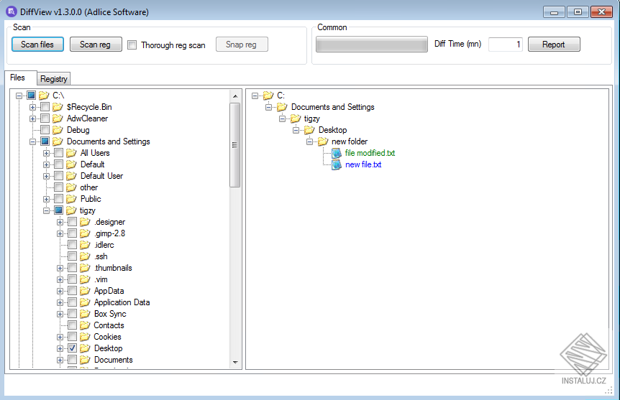620x400 pixels.
Task: Click the Snap reg button
Action: [x=242, y=45]
